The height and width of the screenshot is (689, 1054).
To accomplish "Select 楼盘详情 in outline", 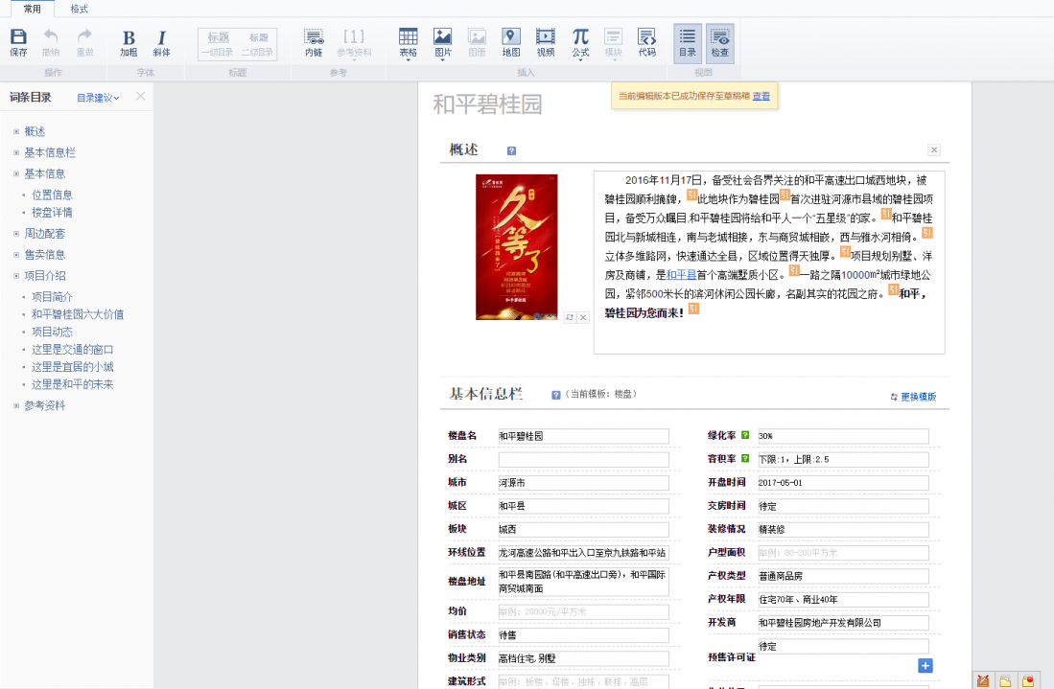I will click(x=52, y=212).
